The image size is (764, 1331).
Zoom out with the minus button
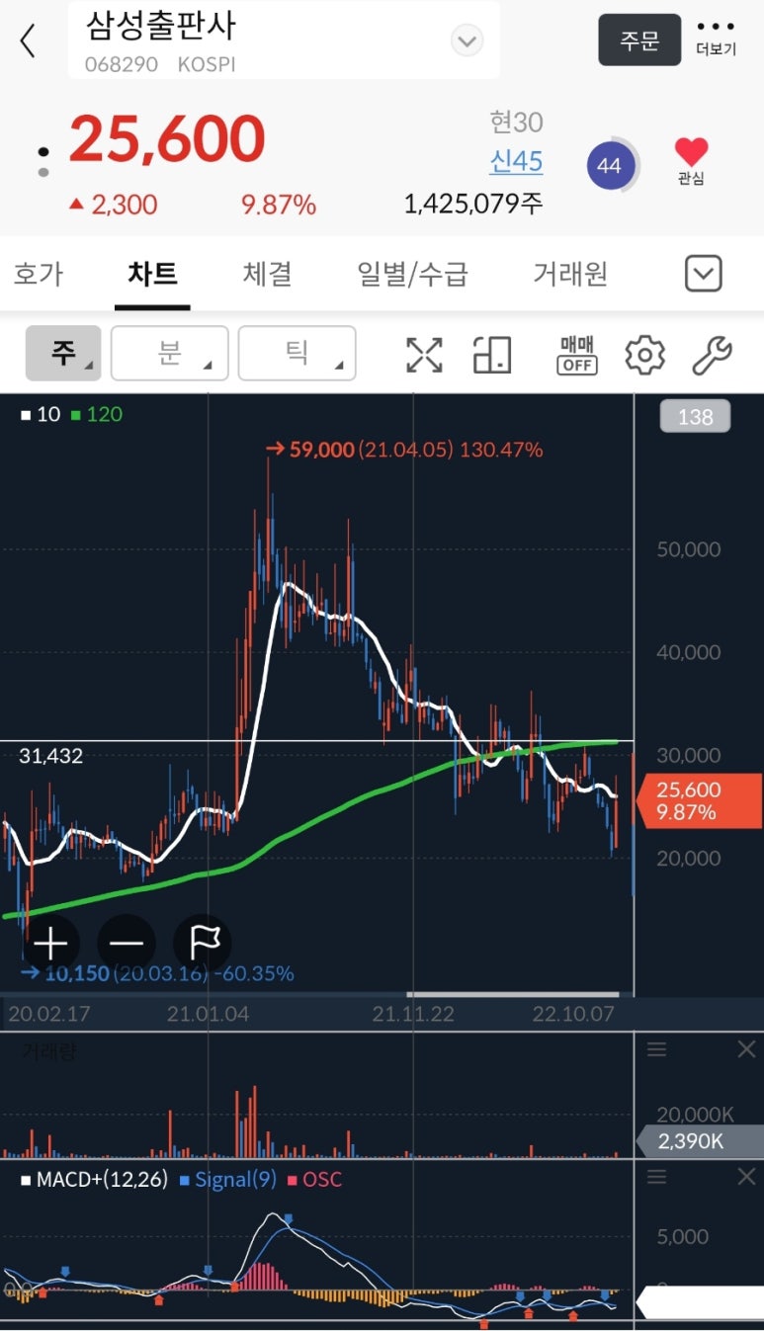pos(127,944)
